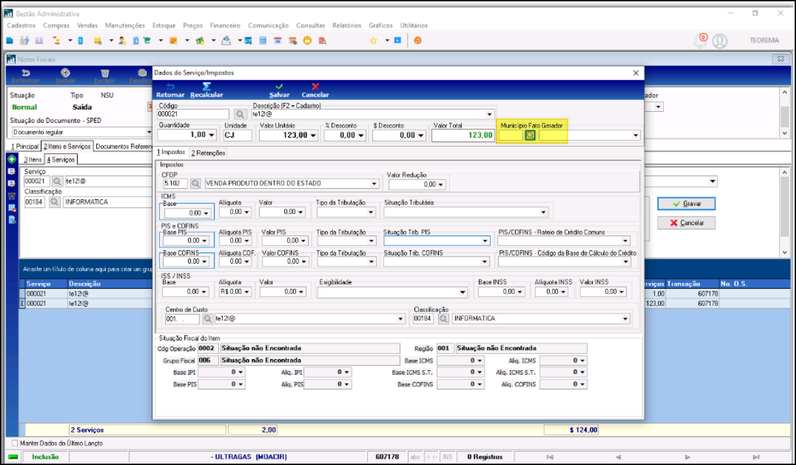Screen dimensions: 796x465
Task: Click the yellow star favorites icon
Action: click(x=373, y=41)
